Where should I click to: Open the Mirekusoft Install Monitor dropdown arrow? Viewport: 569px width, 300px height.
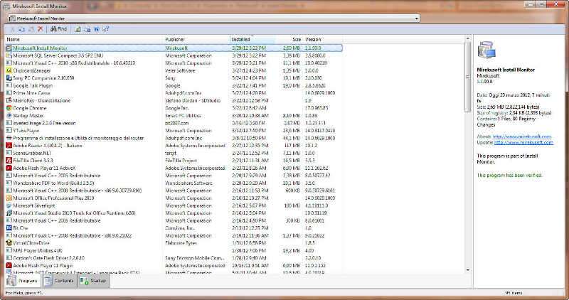click(416, 18)
